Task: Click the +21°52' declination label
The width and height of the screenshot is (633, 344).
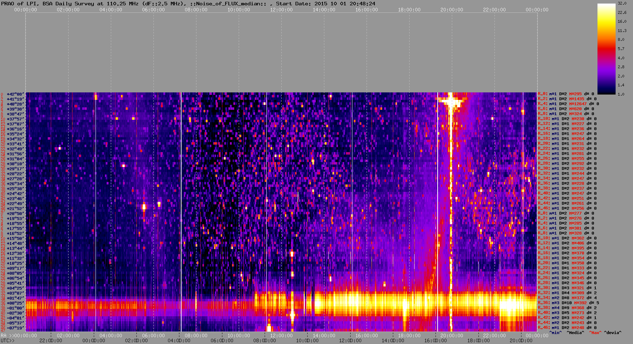Action: pos(16,209)
